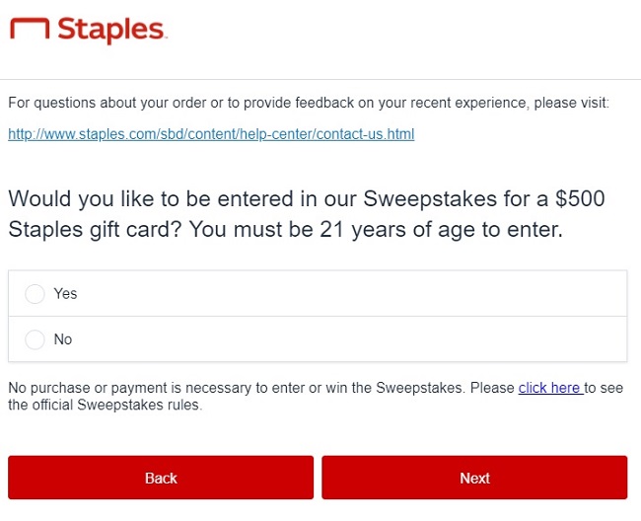Open the Staples contact-us help center link
This screenshot has height=521, width=641.
tap(211, 134)
